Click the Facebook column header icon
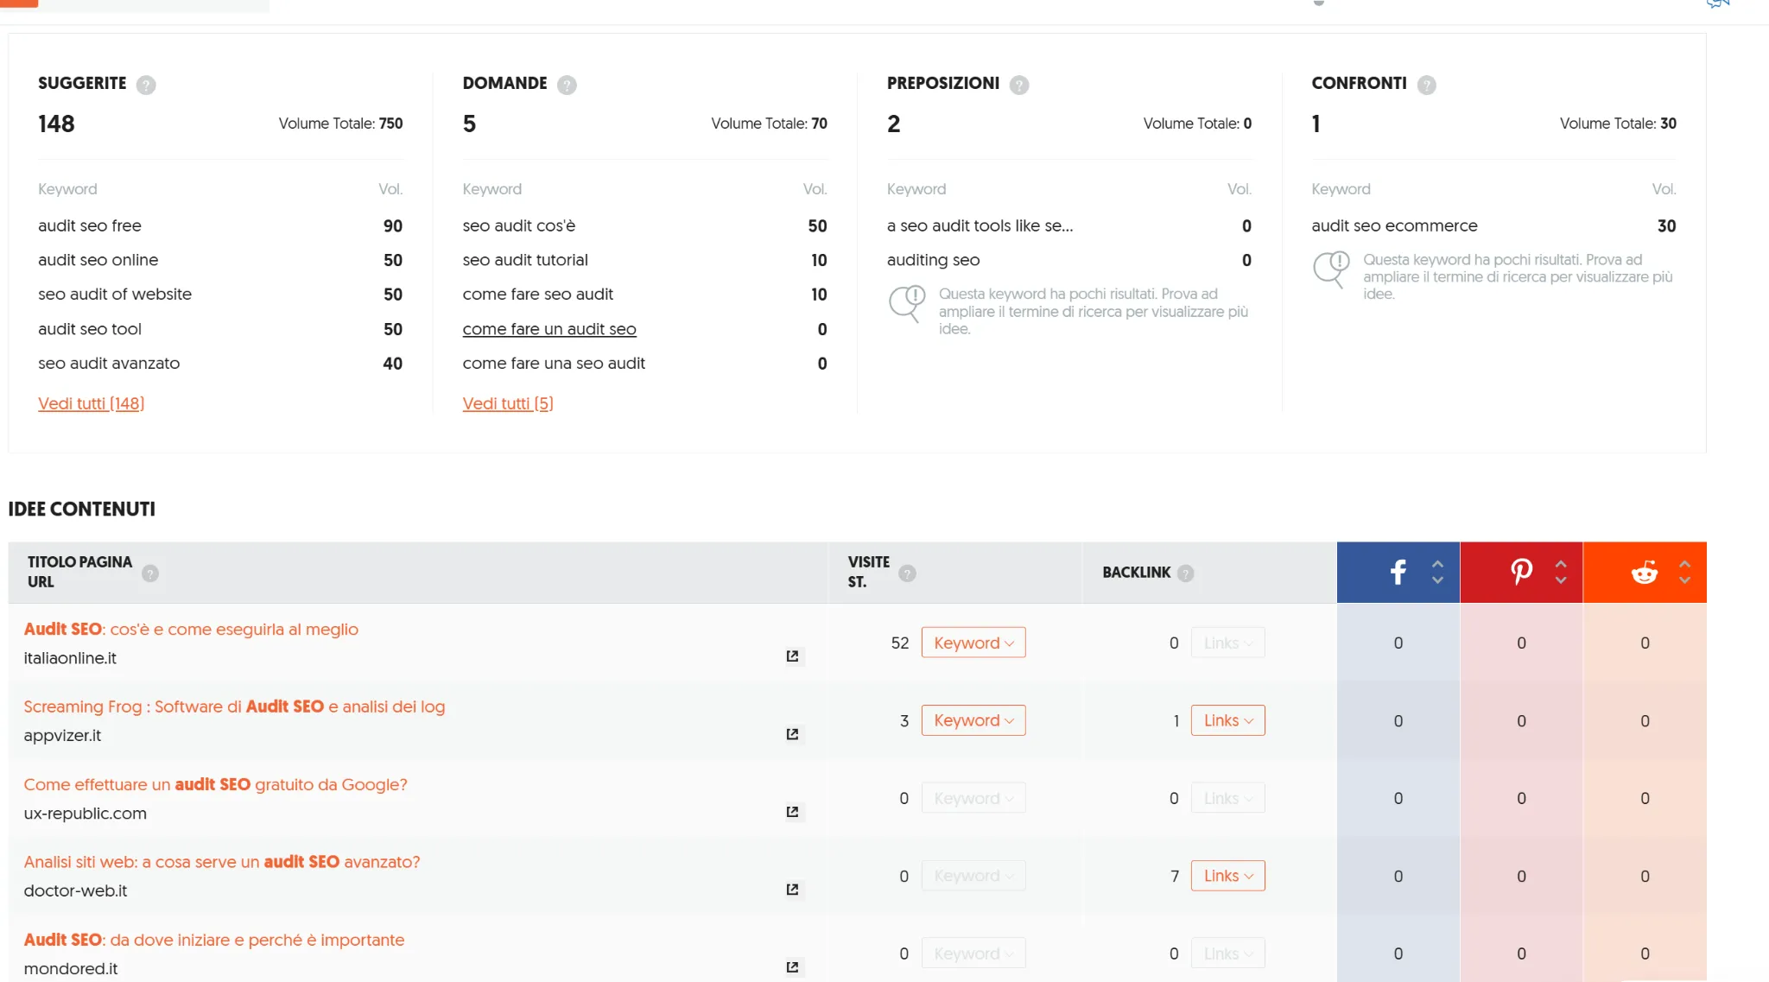Viewport: 1769px width, 982px height. point(1398,572)
